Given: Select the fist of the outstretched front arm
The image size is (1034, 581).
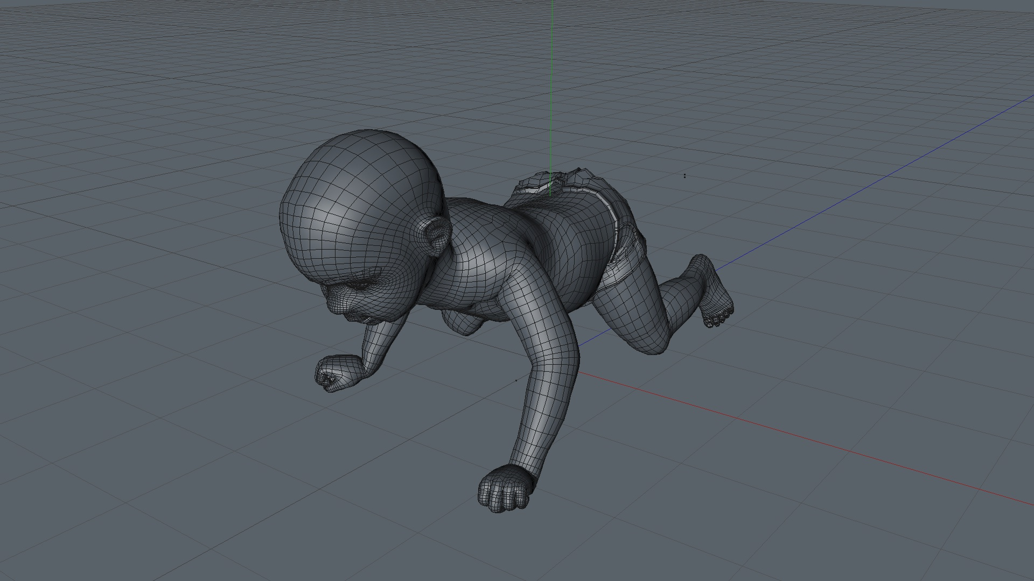Looking at the screenshot, I should click(x=505, y=488).
